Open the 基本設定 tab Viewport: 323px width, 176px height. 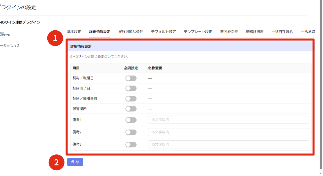pyautogui.click(x=74, y=32)
